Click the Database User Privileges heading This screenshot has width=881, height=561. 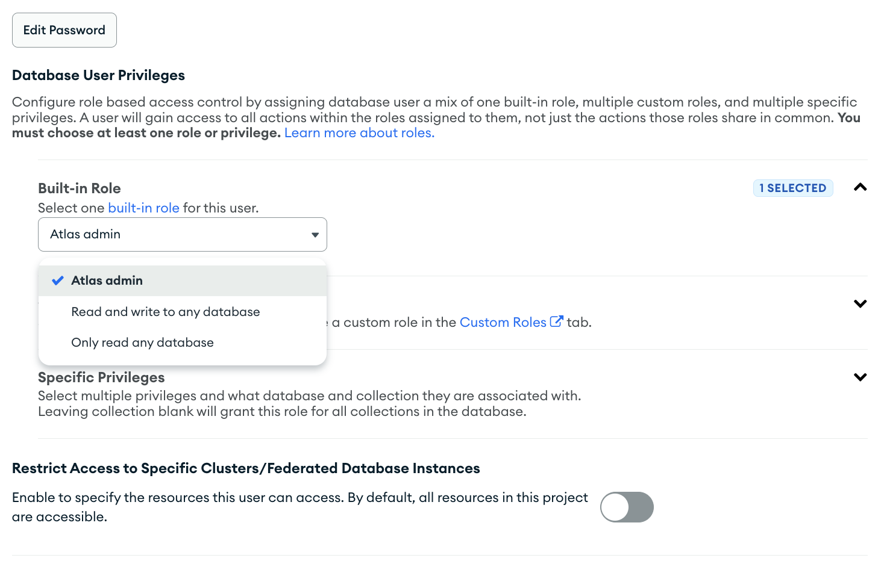tap(98, 75)
